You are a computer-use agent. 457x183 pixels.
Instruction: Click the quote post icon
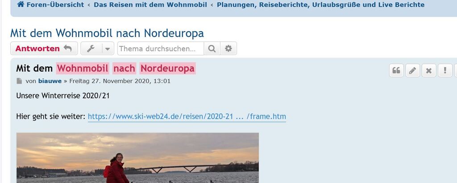[396, 71]
